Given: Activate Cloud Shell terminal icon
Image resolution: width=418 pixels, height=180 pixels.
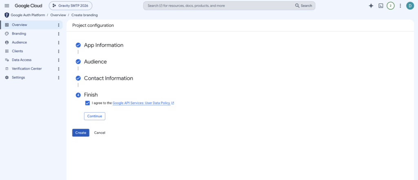Looking at the screenshot, I should pos(381,6).
